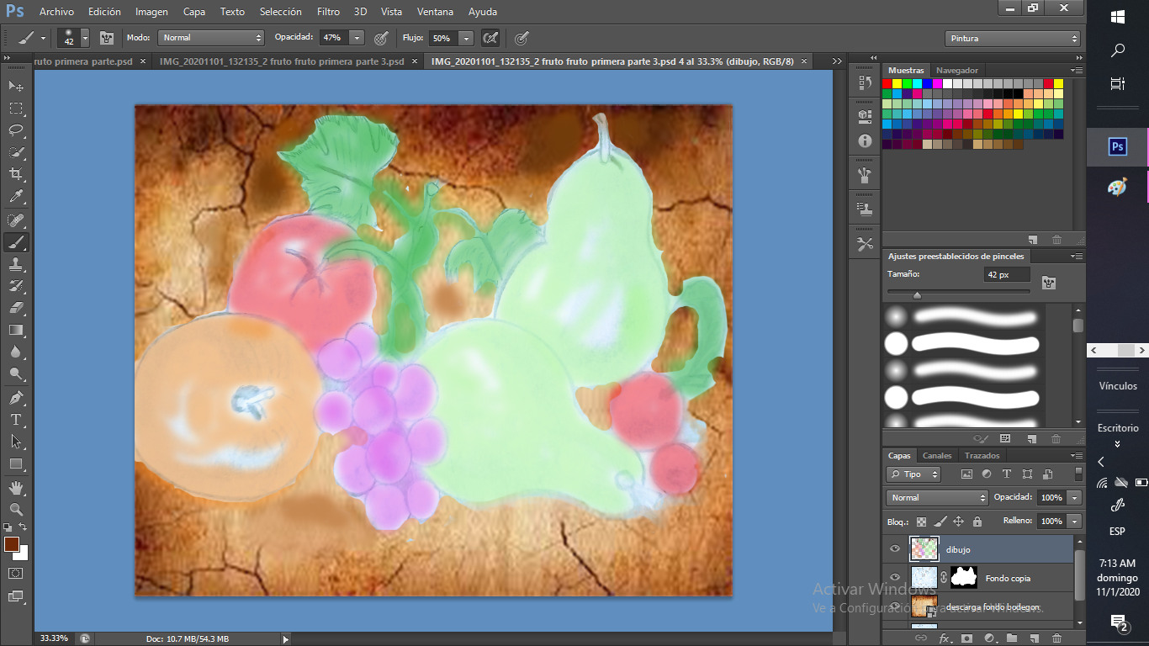Image resolution: width=1149 pixels, height=646 pixels.
Task: Lock all with the padlock icon
Action: pos(977,522)
